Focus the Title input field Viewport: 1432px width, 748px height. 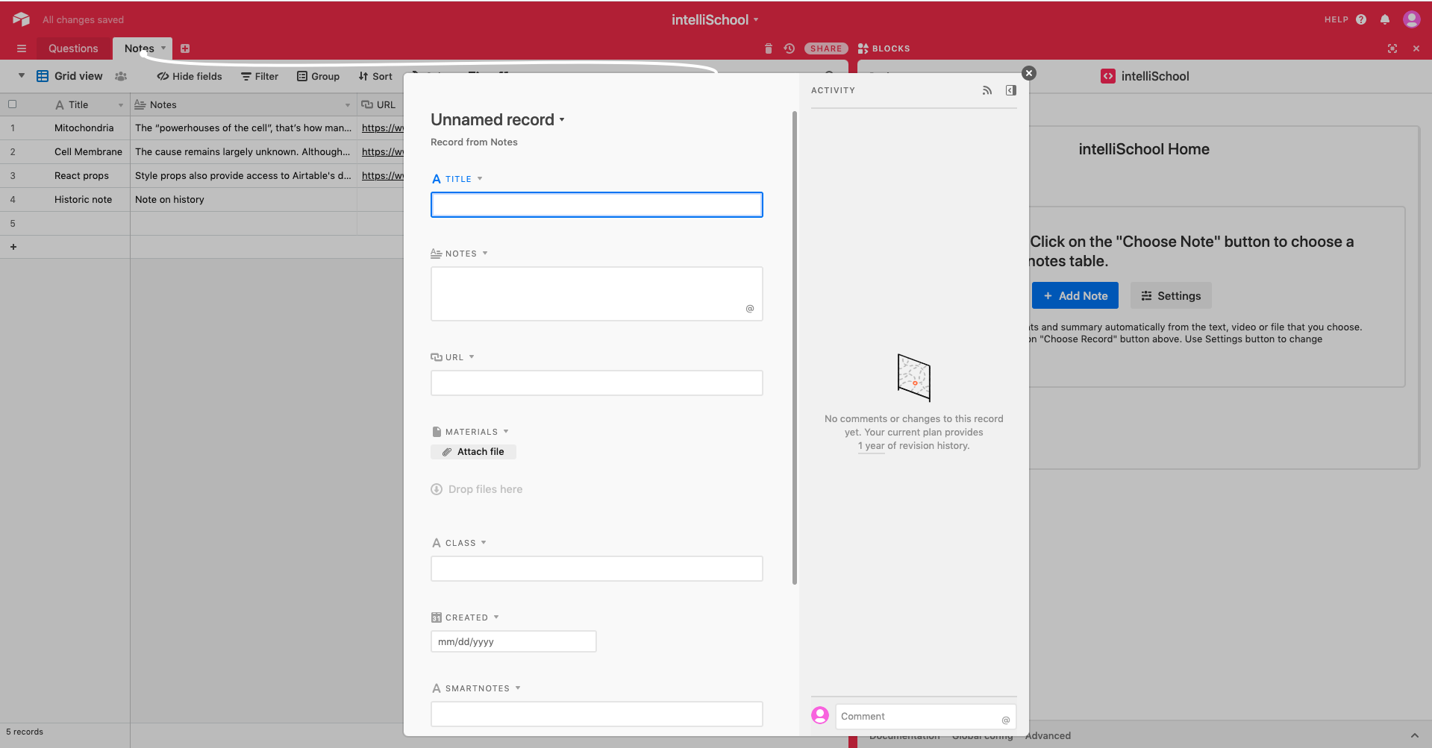(597, 204)
